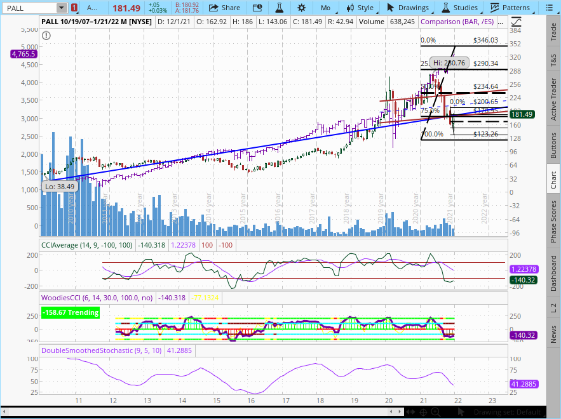Click the red symbol link indicator

74,8
